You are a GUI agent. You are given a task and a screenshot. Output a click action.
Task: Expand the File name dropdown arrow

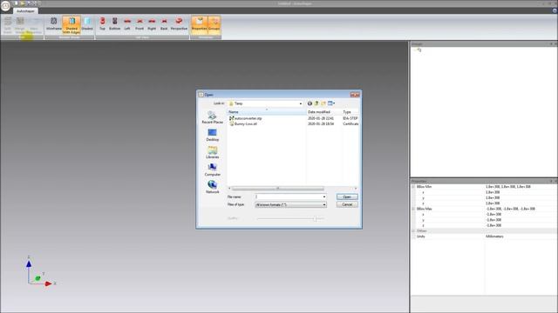(323, 196)
